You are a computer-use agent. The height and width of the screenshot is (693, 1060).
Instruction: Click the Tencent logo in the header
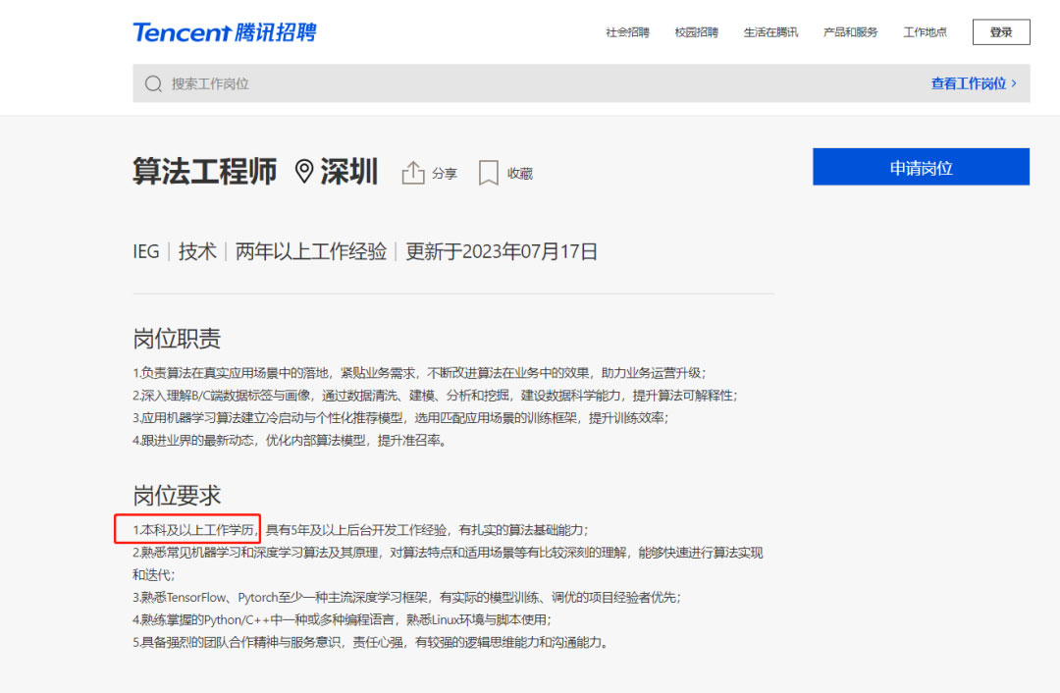pos(182,32)
